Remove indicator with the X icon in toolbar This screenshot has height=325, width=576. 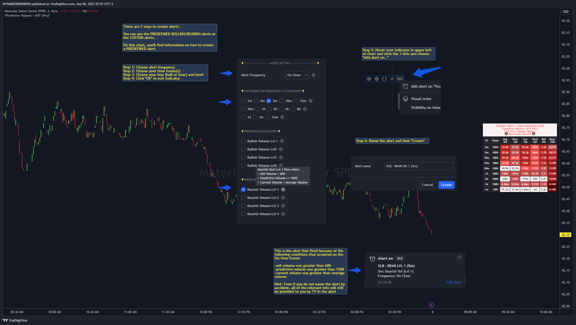pos(392,79)
